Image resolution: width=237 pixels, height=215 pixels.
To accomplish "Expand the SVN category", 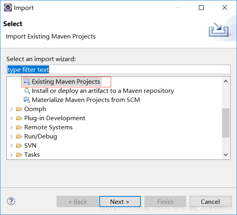I will click(12, 146).
